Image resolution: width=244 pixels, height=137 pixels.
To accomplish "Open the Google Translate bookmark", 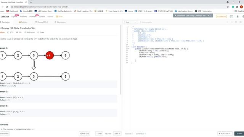I will point(26,11).
